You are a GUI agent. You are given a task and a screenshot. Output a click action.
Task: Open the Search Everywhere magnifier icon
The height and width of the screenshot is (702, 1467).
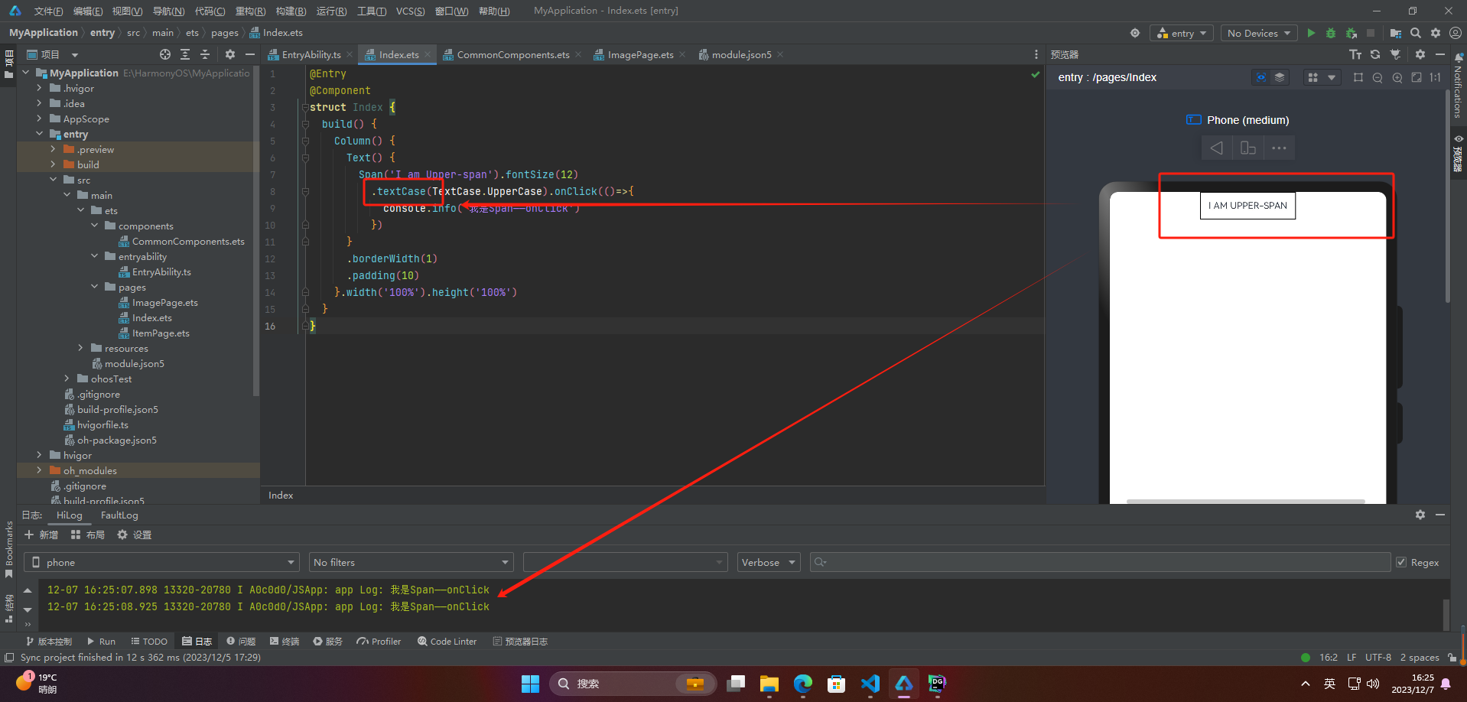point(1416,33)
